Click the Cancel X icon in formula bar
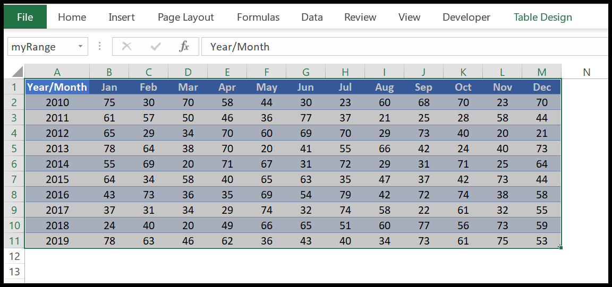 pos(126,47)
